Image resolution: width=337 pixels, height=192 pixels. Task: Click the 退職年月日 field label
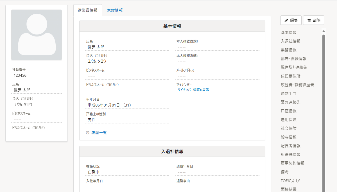pos(185,166)
